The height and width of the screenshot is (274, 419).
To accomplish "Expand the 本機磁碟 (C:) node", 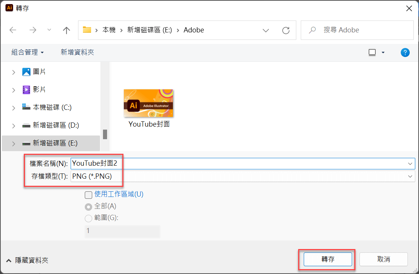I will point(14,108).
